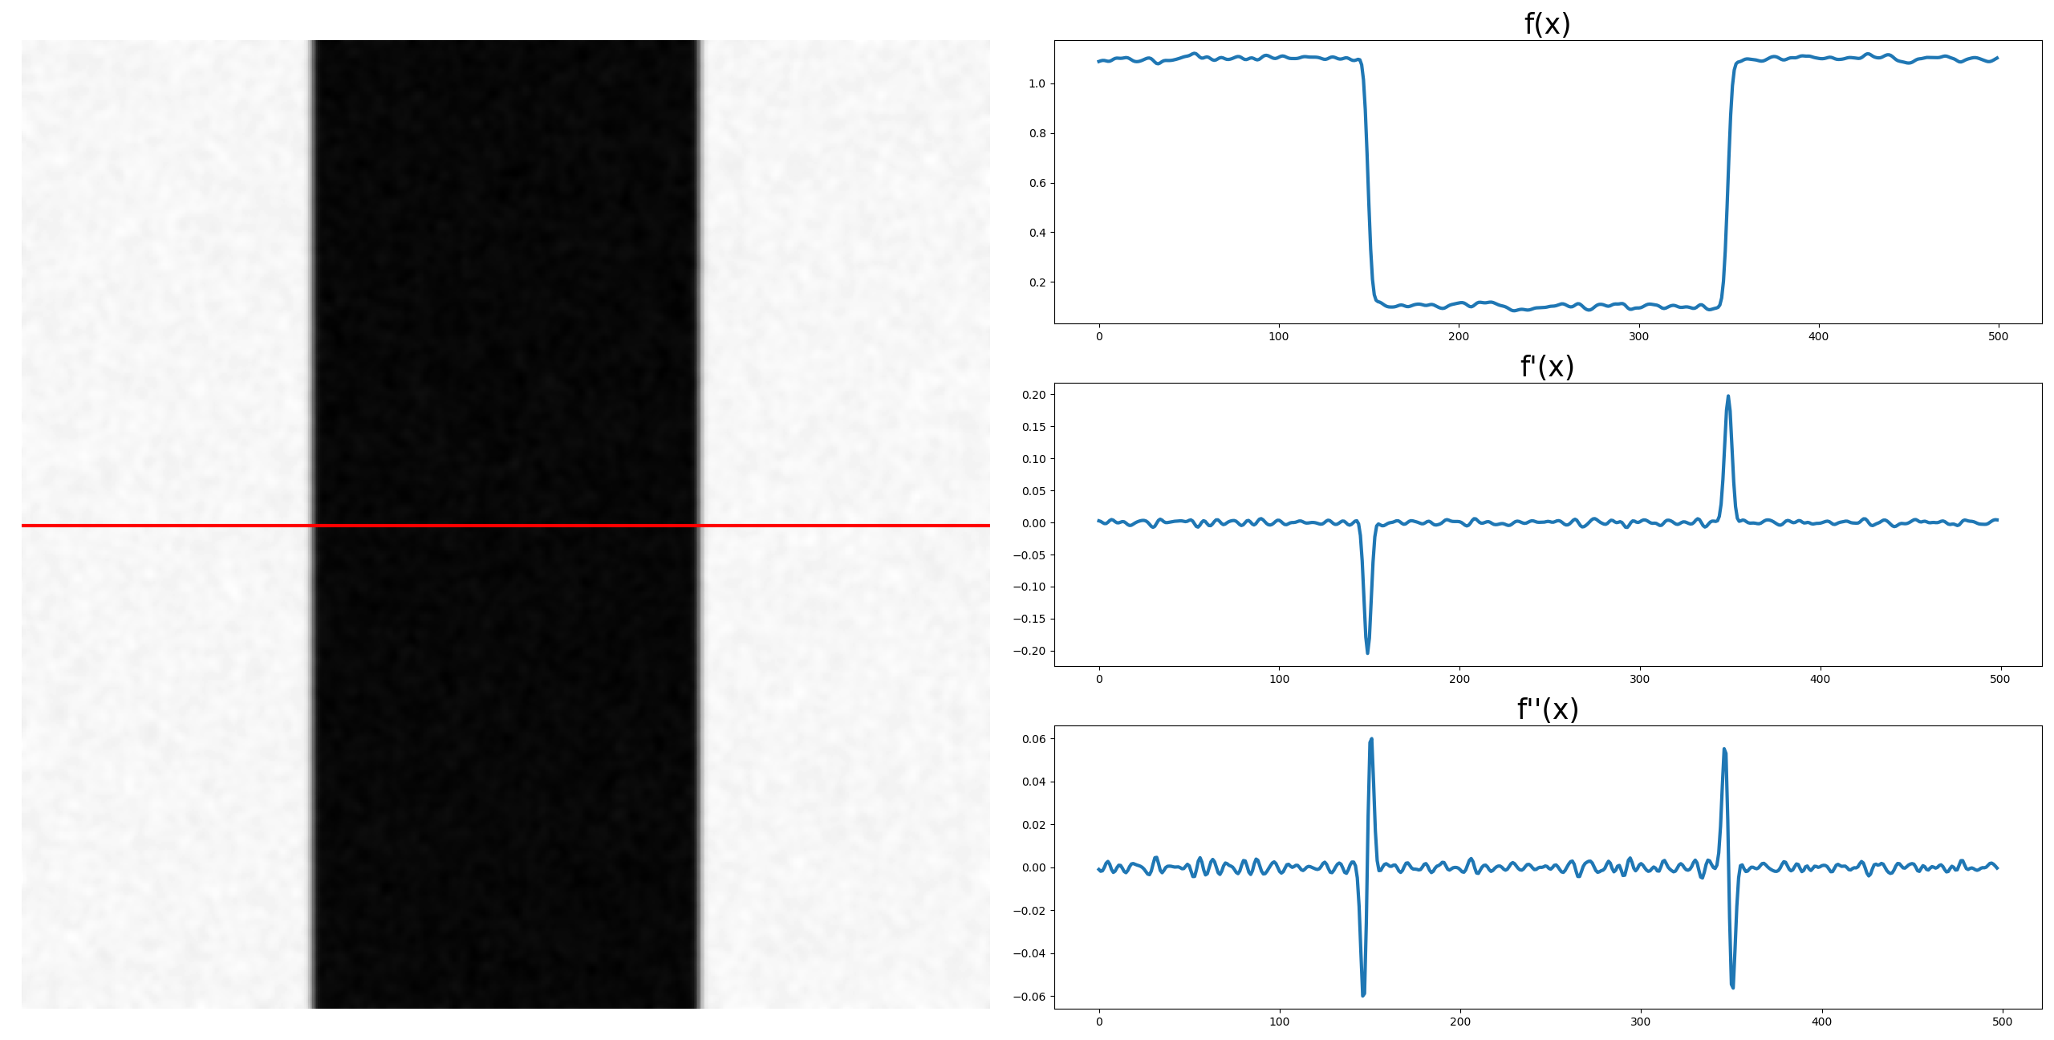Click the 0.06 y-axis label of f''(x)
The width and height of the screenshot is (2054, 1040).
[x=1033, y=739]
